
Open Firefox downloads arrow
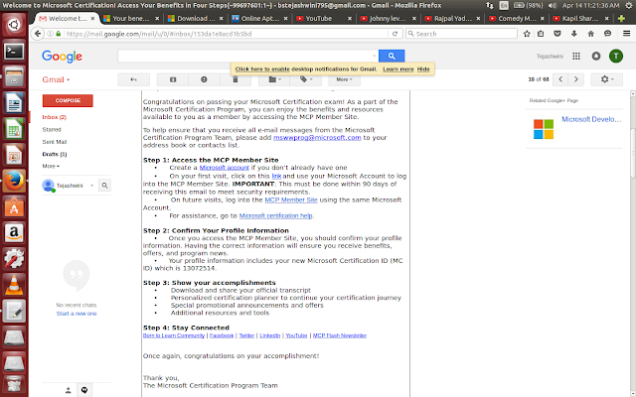point(574,34)
